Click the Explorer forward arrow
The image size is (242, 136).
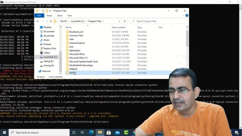pos(43,21)
